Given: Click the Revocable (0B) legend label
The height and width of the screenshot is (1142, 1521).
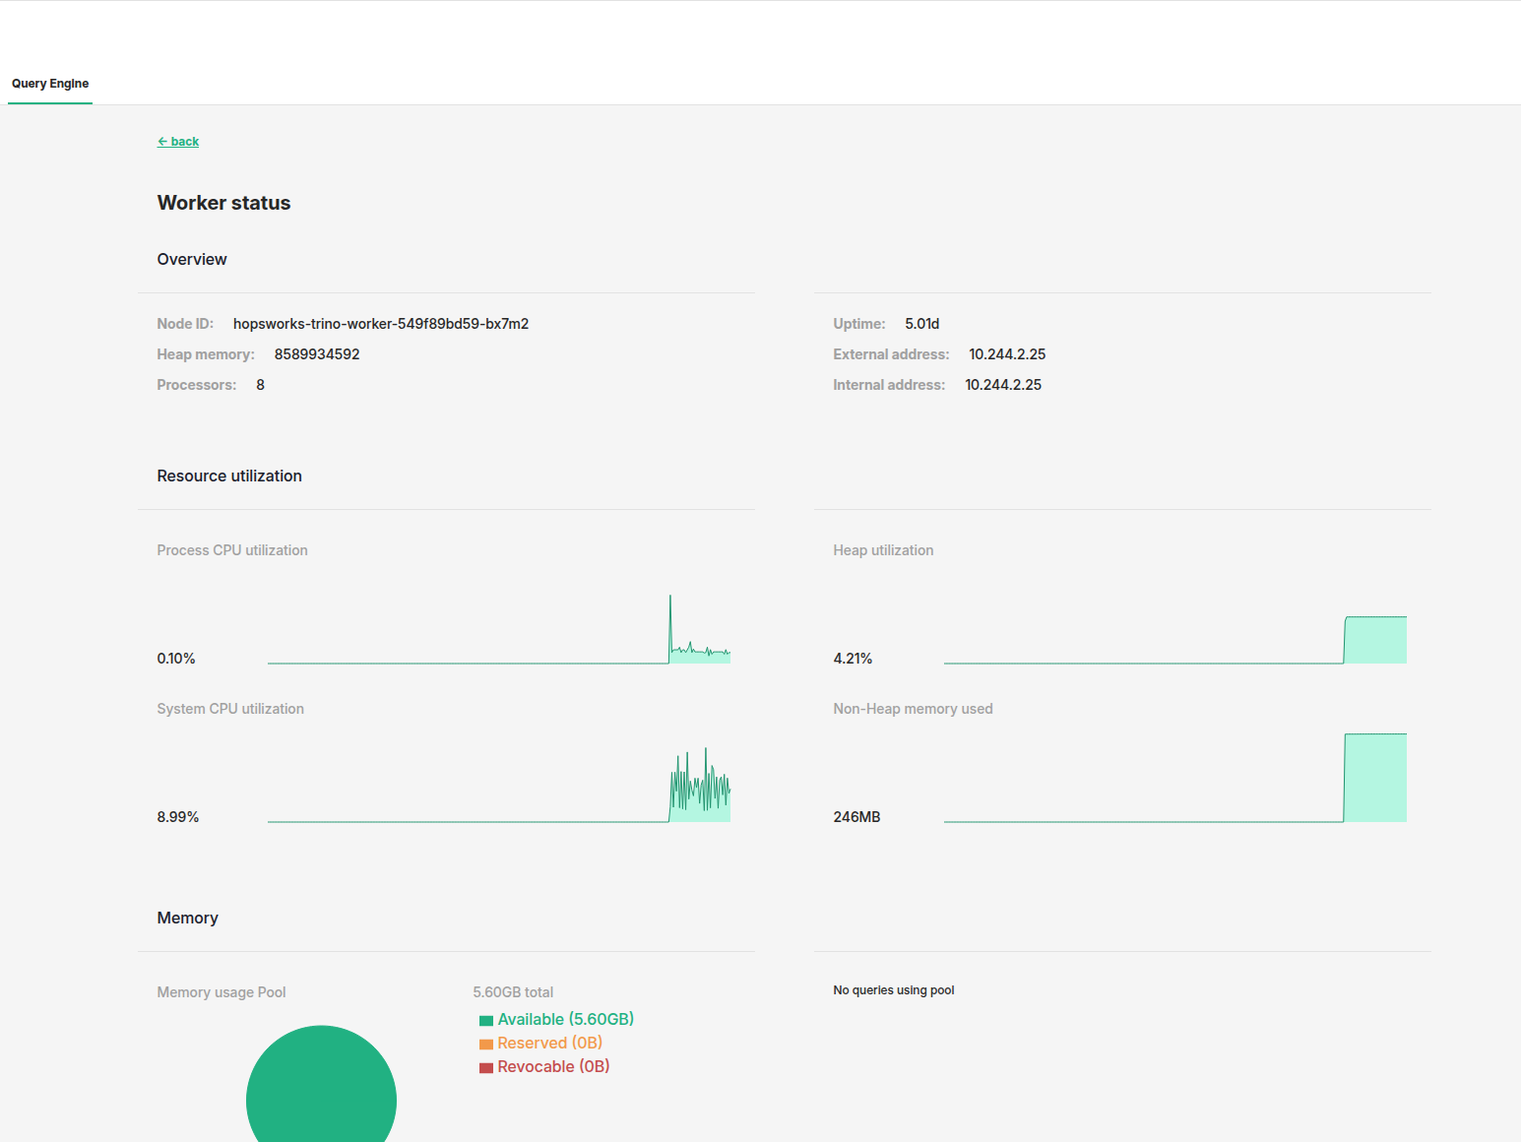Looking at the screenshot, I should [553, 1067].
